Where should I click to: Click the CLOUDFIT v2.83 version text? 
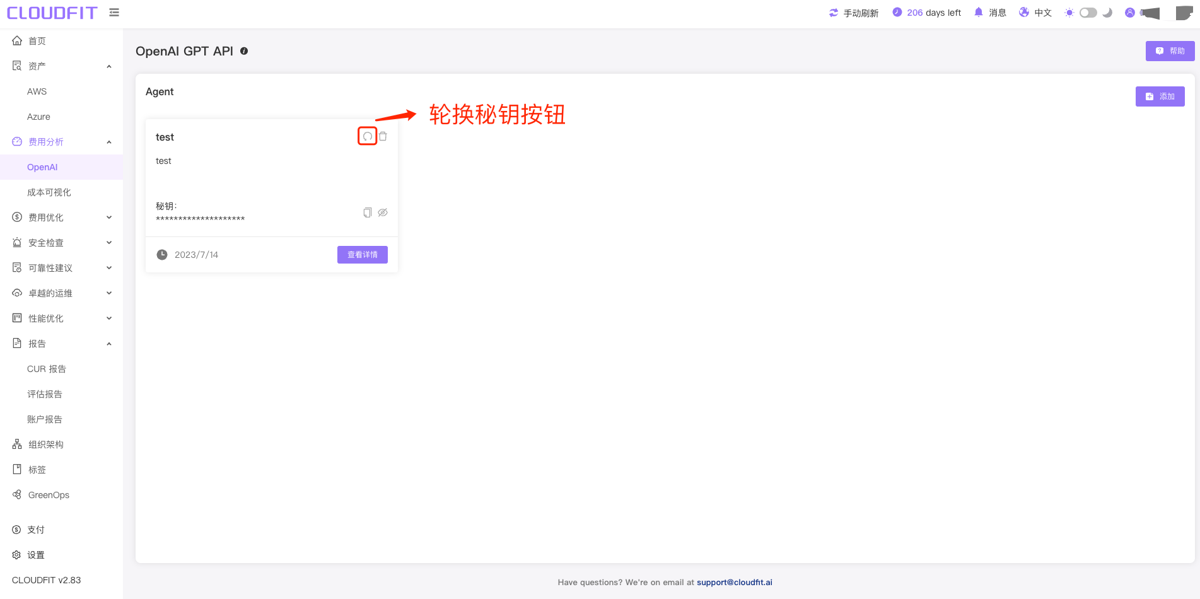coord(47,580)
